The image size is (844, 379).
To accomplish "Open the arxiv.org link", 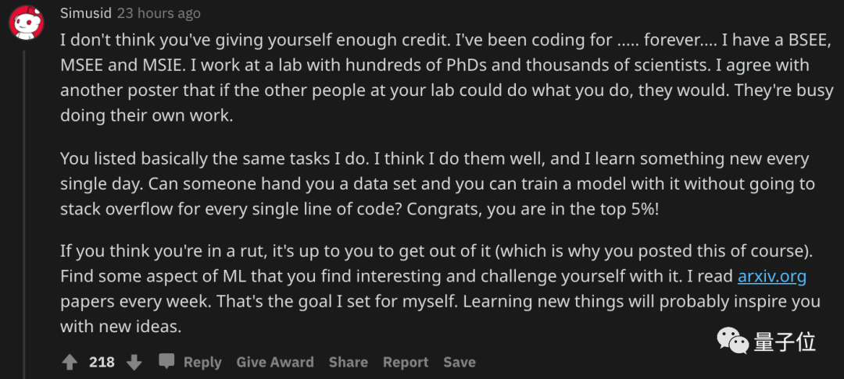I will pos(772,277).
